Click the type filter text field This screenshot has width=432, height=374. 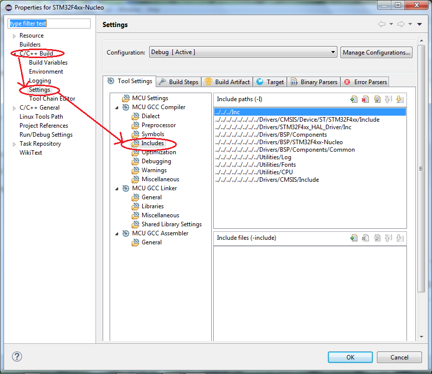(x=49, y=24)
